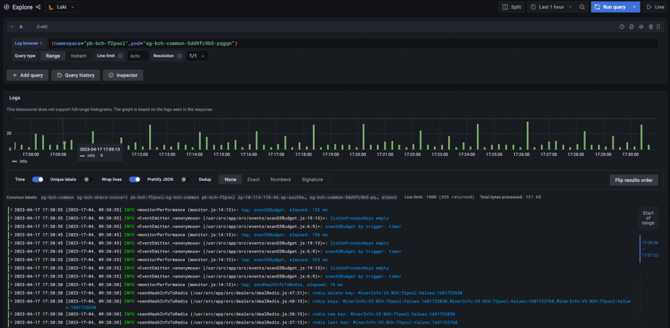Click the 17:12:00 axis label
Viewport: 670px width, 328px height.
click(139, 154)
